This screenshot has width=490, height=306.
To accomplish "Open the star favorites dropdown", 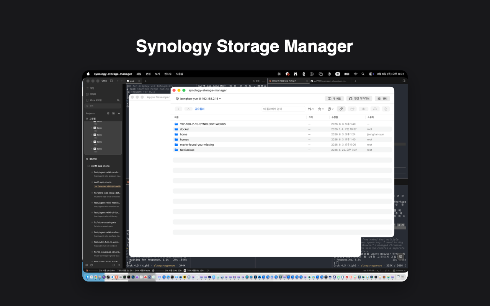I will pyautogui.click(x=321, y=109).
